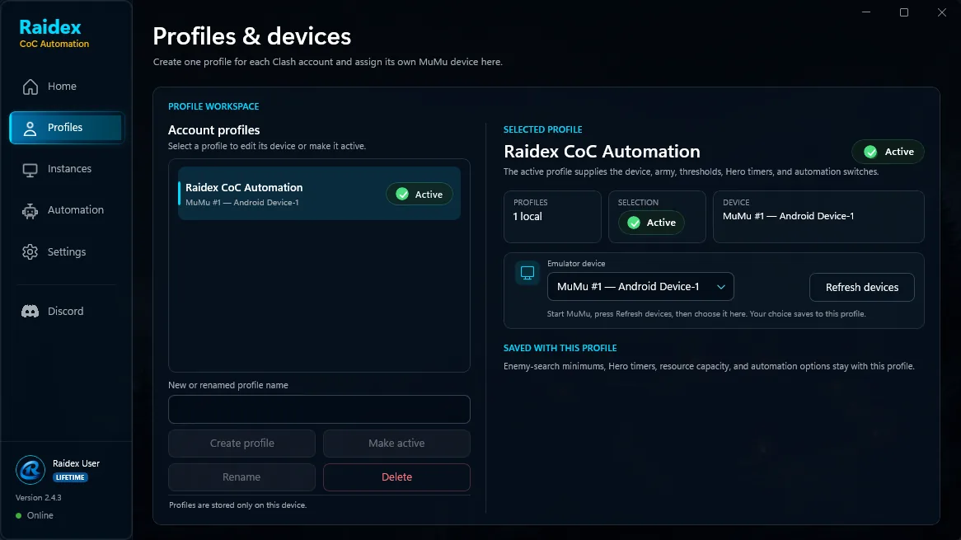The image size is (961, 540).
Task: Click the "SELECTED PROFILE" label
Action: pyautogui.click(x=543, y=130)
